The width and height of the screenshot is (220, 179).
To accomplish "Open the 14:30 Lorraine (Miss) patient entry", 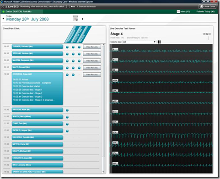I will [38, 165].
